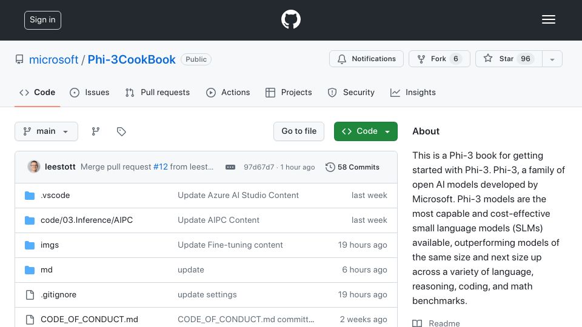Click '19 hours ago' in imgs row
The width and height of the screenshot is (582, 327).
coord(363,245)
